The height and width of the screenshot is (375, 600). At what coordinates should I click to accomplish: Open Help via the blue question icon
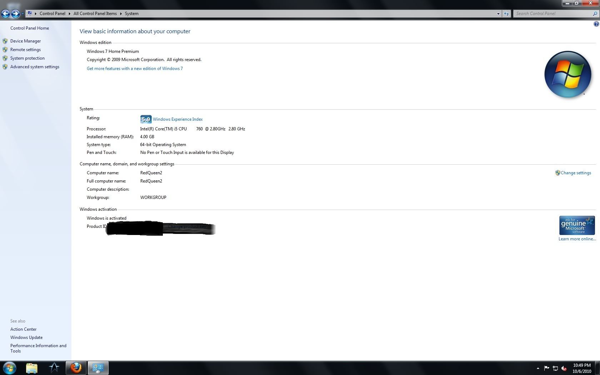[x=596, y=24]
